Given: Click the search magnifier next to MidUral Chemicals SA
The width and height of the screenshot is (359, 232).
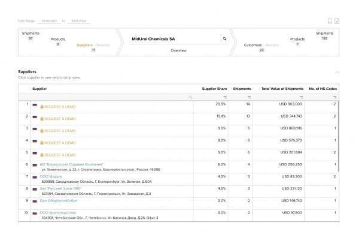Looking at the screenshot, I should (x=224, y=39).
